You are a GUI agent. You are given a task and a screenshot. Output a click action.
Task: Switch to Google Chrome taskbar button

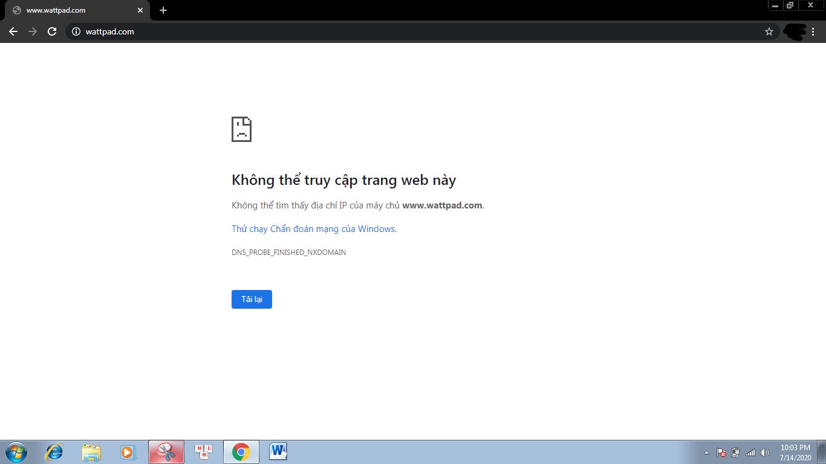[241, 452]
